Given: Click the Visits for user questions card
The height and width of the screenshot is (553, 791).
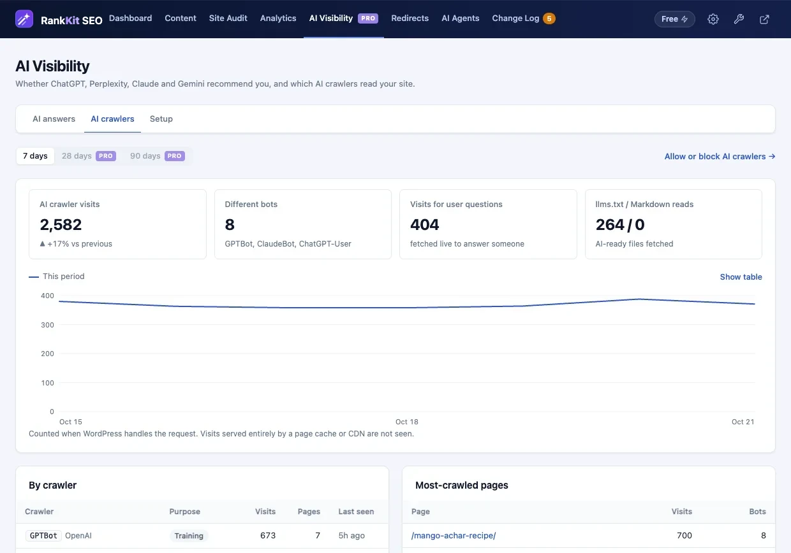Looking at the screenshot, I should (x=488, y=224).
